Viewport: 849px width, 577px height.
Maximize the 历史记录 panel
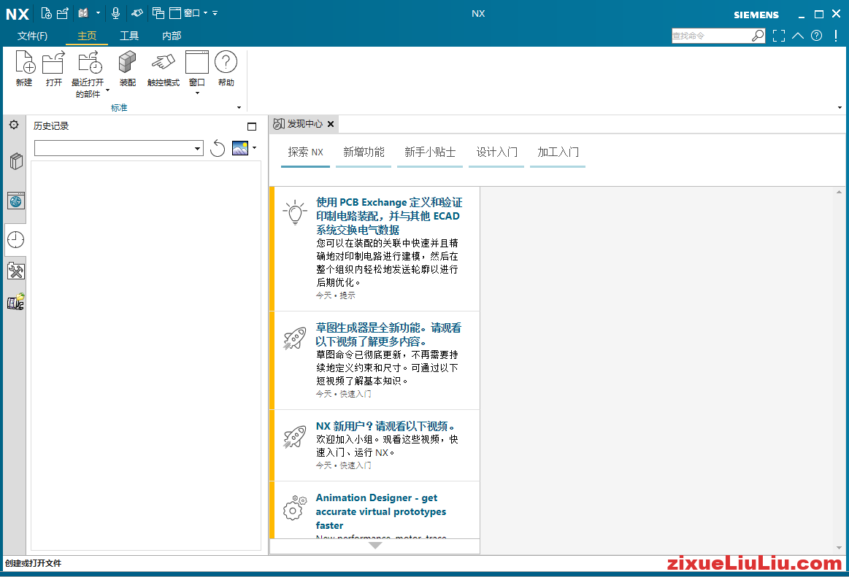pyautogui.click(x=252, y=126)
